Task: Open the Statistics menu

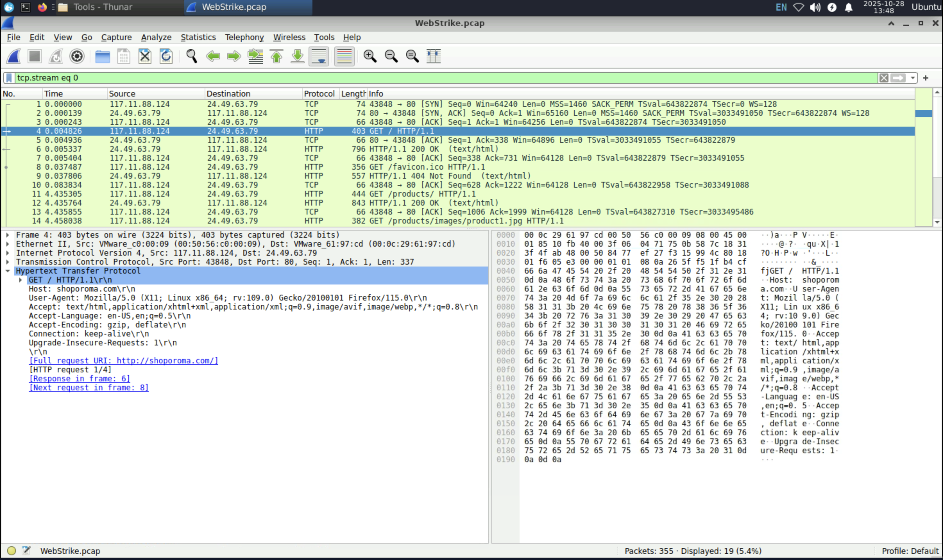Action: 198,37
